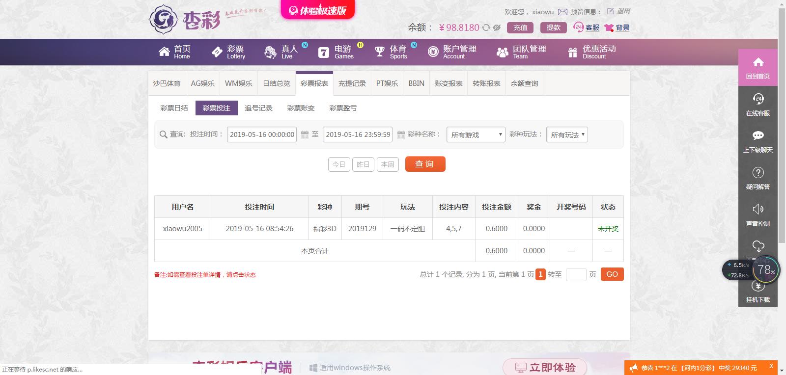Open start date calendar picker icon
This screenshot has width=786, height=375.
click(x=305, y=134)
